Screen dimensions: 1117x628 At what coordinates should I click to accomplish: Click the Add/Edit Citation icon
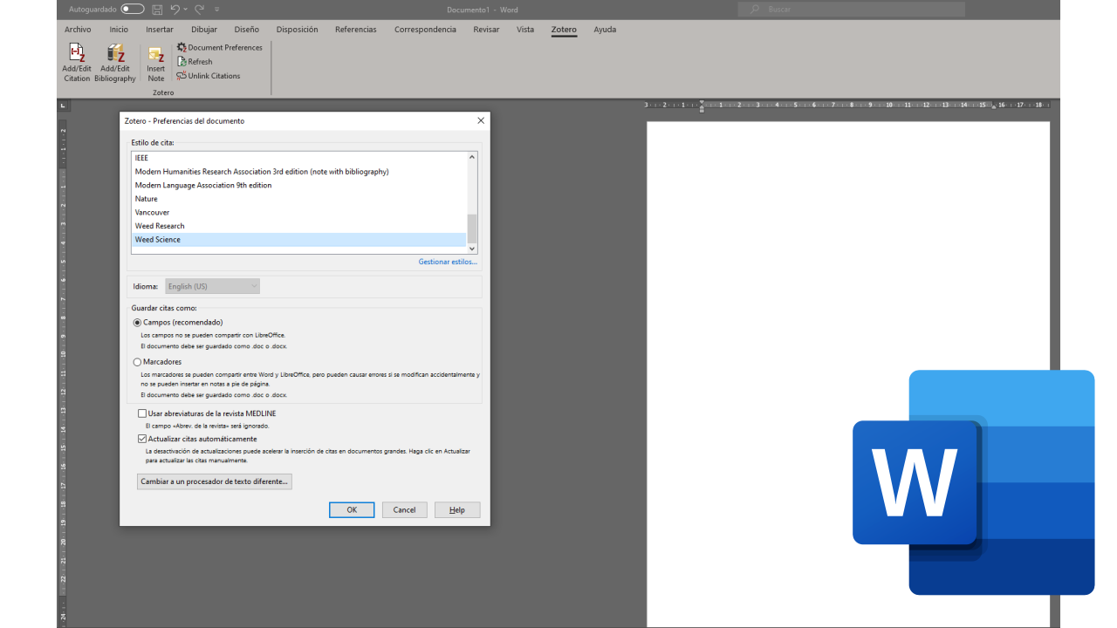click(77, 54)
